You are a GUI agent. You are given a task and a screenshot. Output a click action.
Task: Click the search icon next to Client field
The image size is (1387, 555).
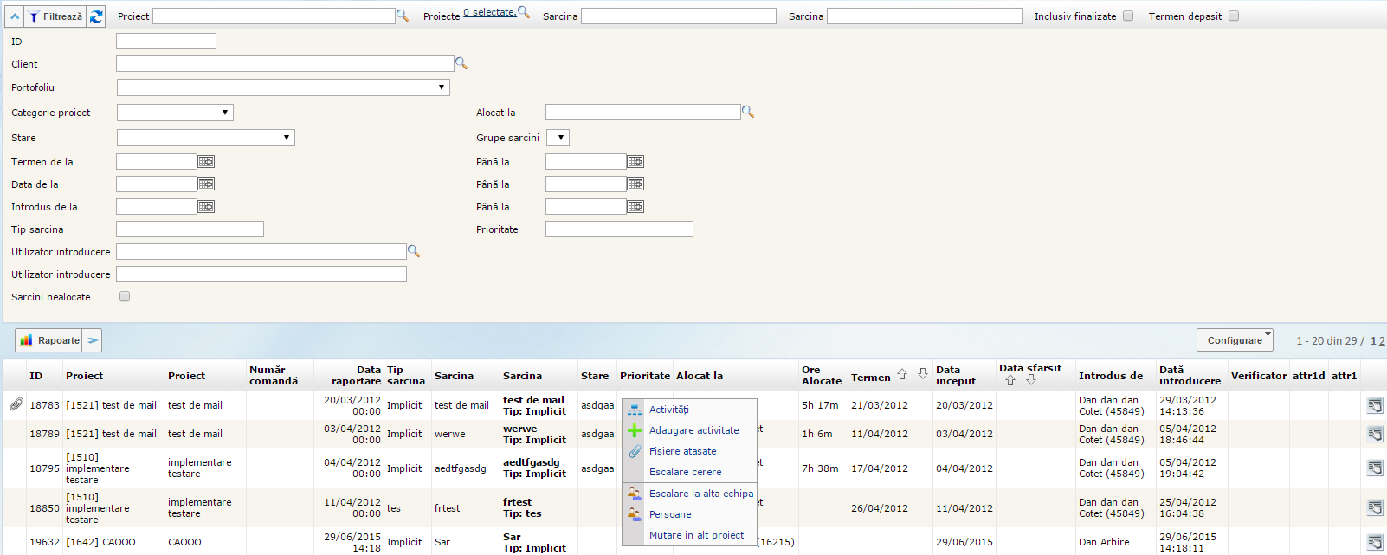click(x=461, y=63)
